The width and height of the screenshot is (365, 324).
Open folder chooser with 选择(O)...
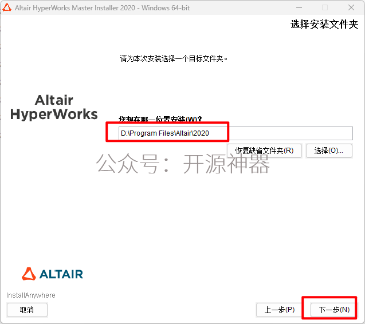coord(329,151)
